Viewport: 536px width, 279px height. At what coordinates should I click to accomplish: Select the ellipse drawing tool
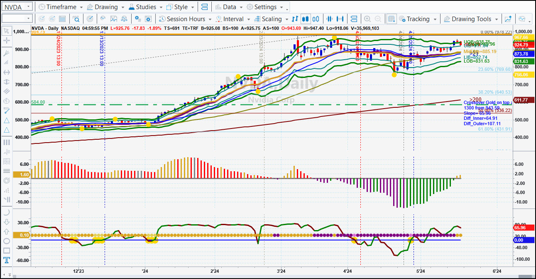click(x=6, y=241)
